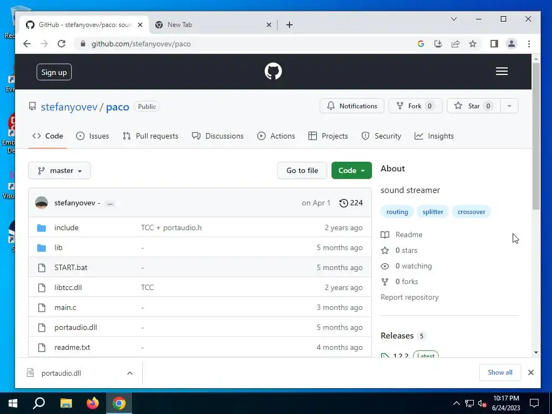
Task: Launch Firefox from taskbar
Action: (x=93, y=403)
